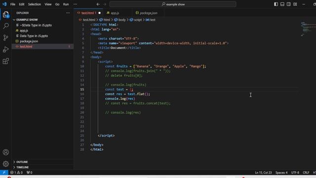Open ~$Data Type in JS.pptx file
This screenshot has width=316, height=178.
tap(36, 25)
